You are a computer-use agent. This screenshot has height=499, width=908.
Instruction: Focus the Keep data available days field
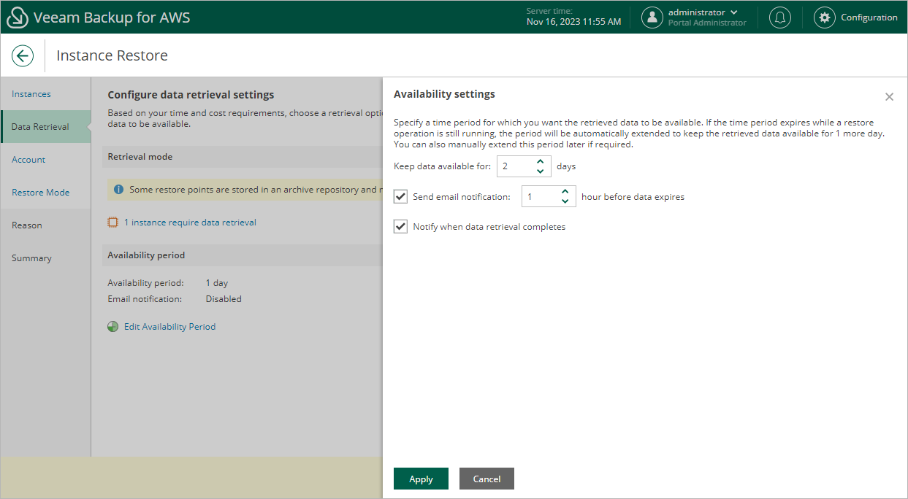tap(515, 166)
